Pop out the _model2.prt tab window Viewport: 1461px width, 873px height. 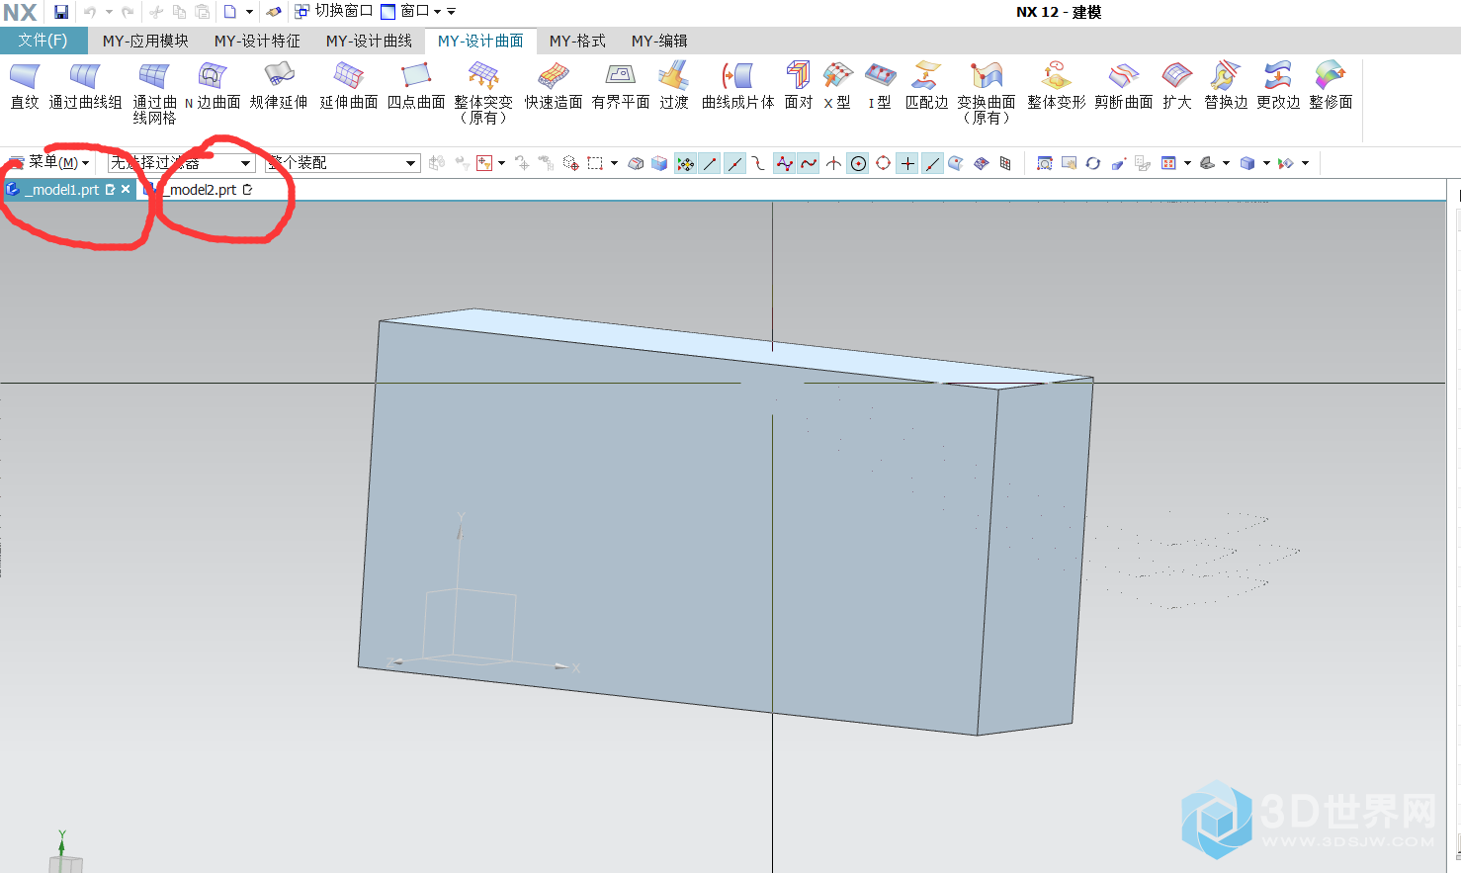(247, 189)
